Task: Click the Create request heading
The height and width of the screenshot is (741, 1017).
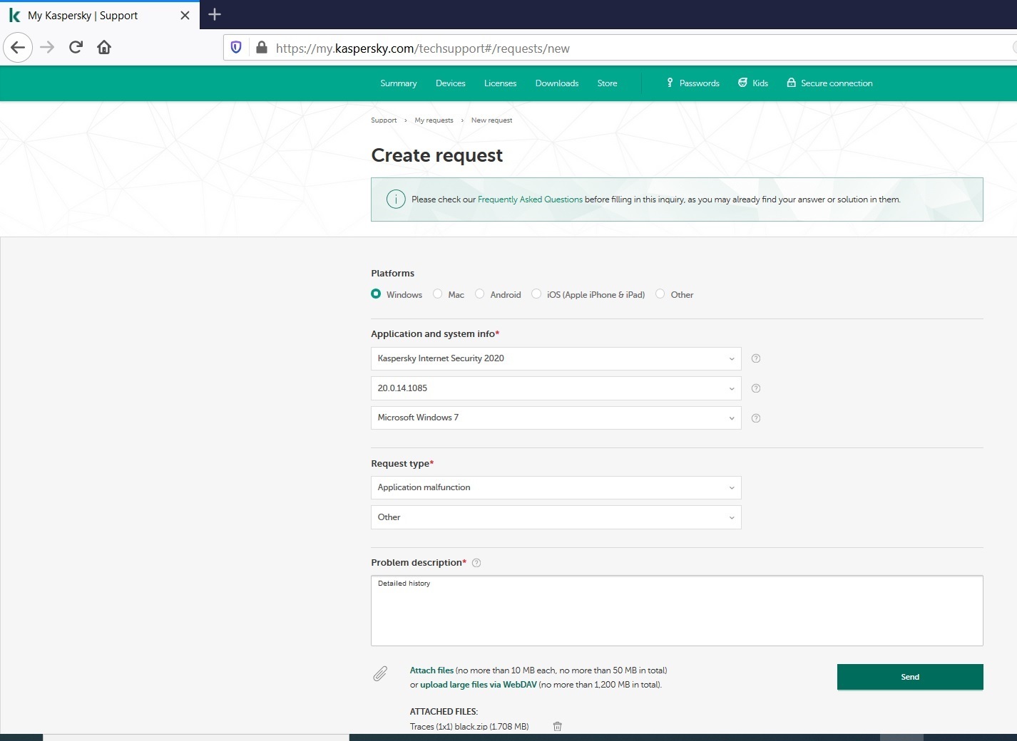Action: 437,155
